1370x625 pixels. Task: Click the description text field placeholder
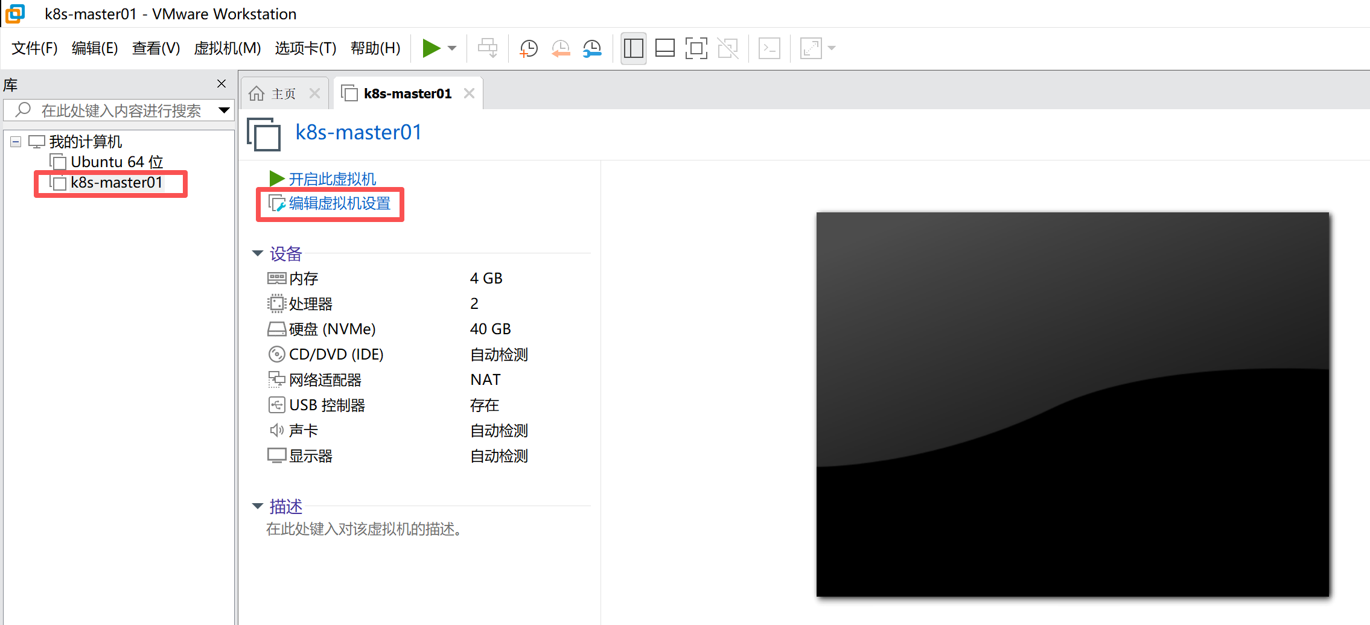365,530
